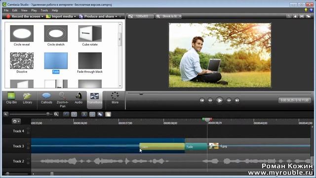Viewport: 316px width, 178px height.
Task: Click timeline zoom slider handle
Action: coord(48,114)
